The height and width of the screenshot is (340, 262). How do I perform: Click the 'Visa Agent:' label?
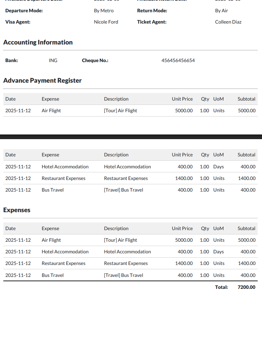pyautogui.click(x=18, y=22)
